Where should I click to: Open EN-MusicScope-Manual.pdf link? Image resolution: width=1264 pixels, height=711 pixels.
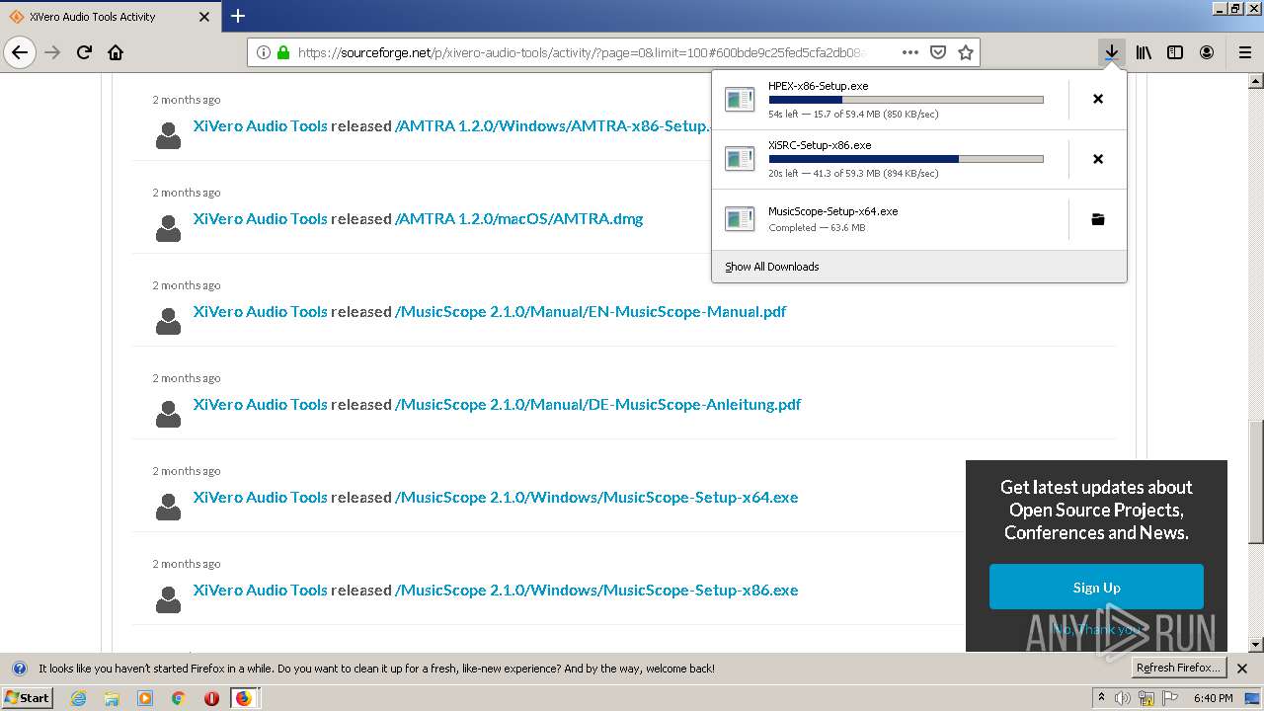pyautogui.click(x=591, y=311)
